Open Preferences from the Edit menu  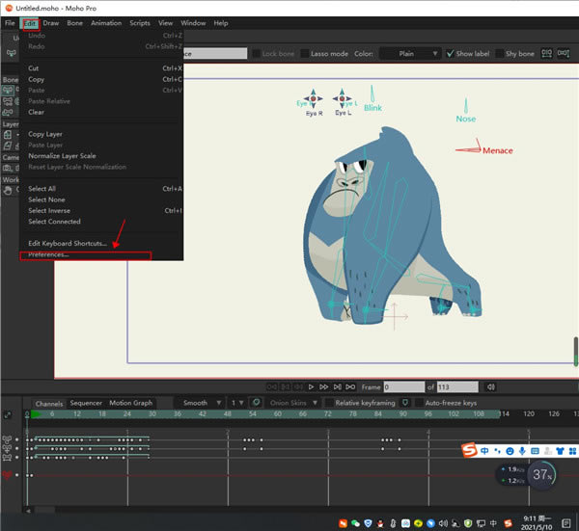[x=49, y=255]
